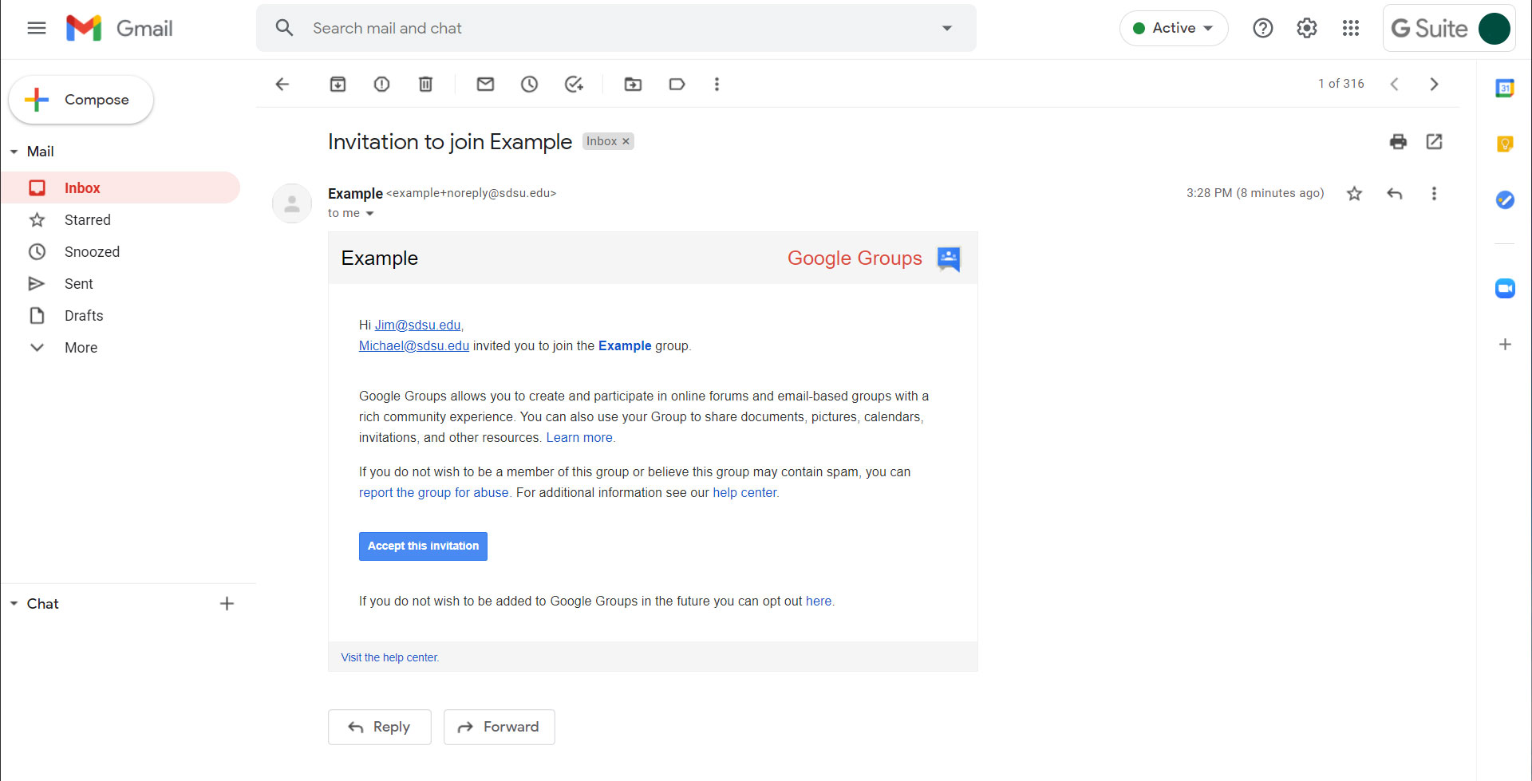The width and height of the screenshot is (1532, 781).
Task: Star this message
Action: click(x=1354, y=193)
